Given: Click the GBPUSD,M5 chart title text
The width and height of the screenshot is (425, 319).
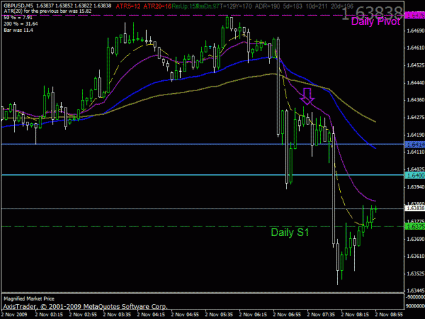Looking at the screenshot, I should pos(18,5).
